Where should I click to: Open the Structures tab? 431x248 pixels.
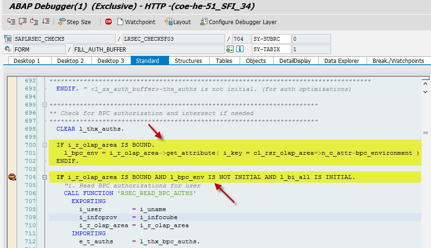[x=189, y=61]
